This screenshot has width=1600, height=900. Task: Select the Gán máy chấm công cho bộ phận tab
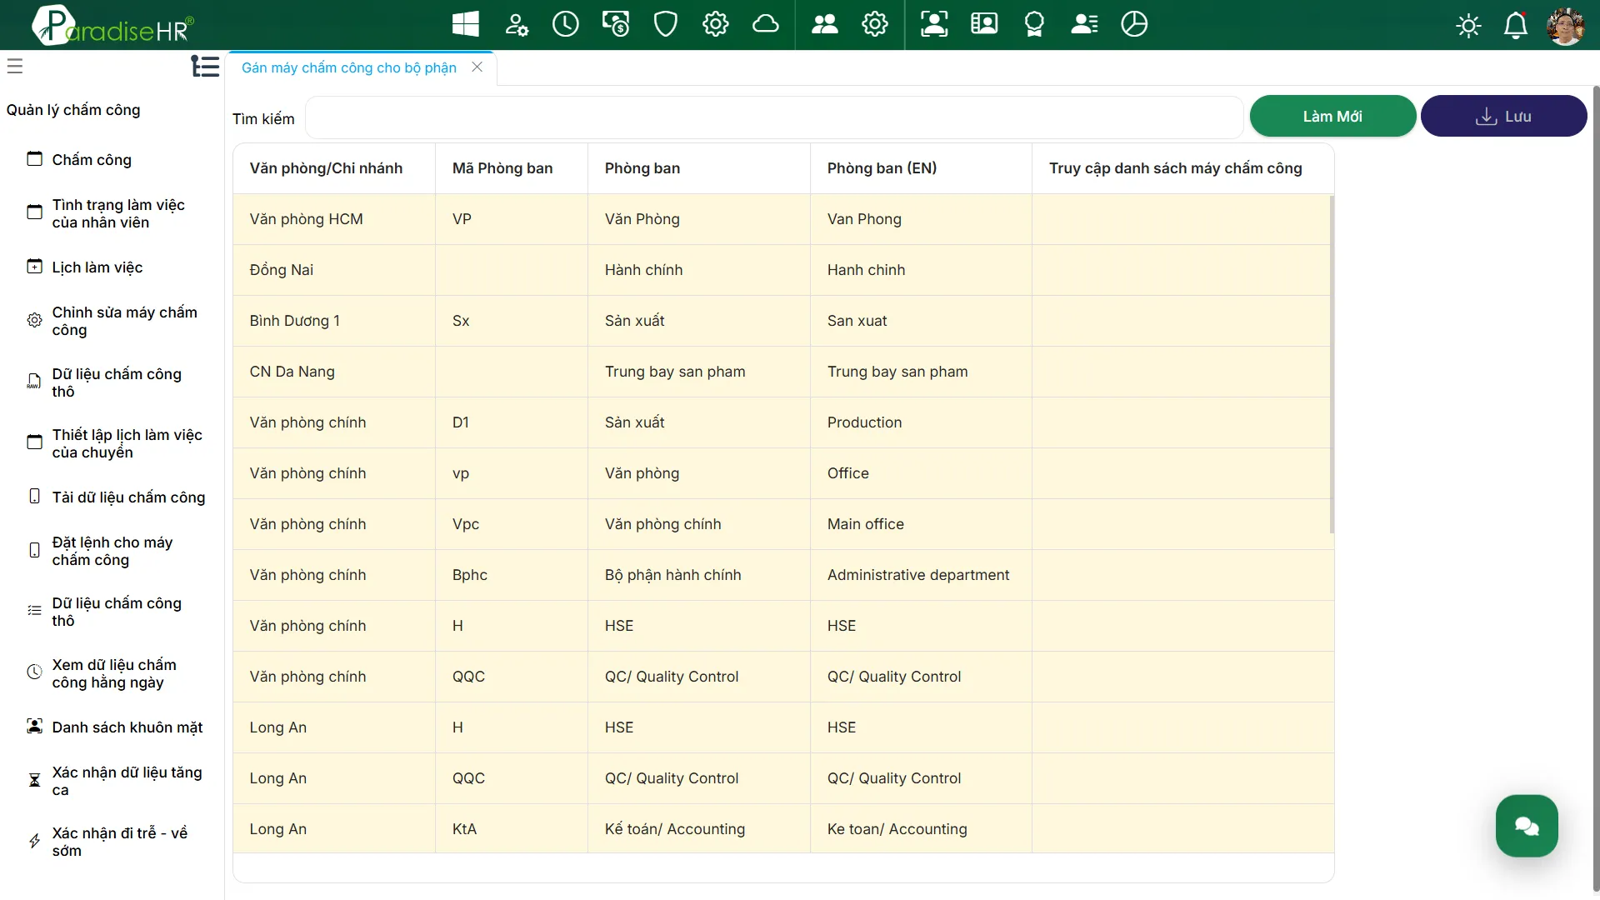349,67
